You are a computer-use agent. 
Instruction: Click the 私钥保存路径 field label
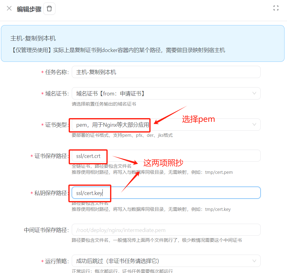pyautogui.click(x=51, y=193)
